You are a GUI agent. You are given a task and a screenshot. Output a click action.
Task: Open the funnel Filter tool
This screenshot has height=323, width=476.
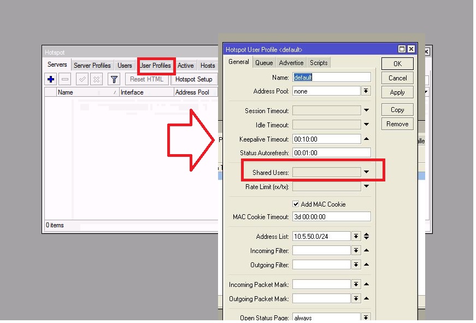[113, 79]
